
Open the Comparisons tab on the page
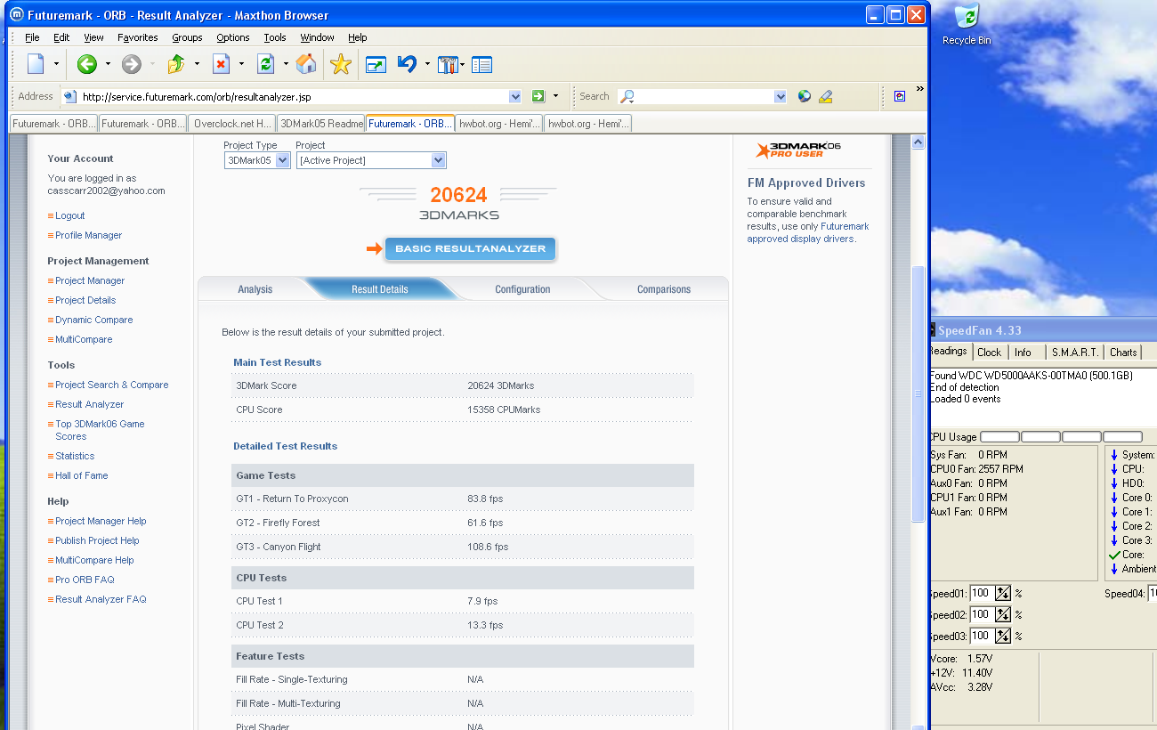coord(664,289)
